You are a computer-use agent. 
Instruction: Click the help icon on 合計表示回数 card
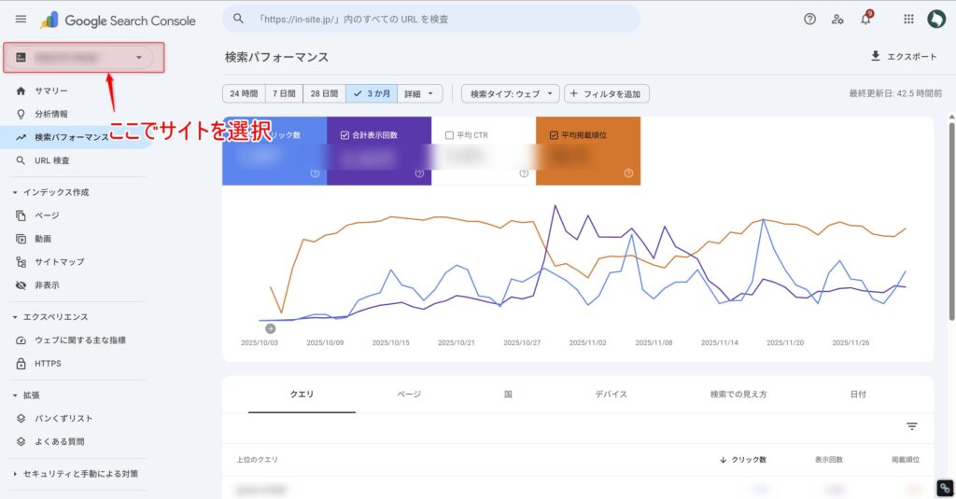[419, 173]
